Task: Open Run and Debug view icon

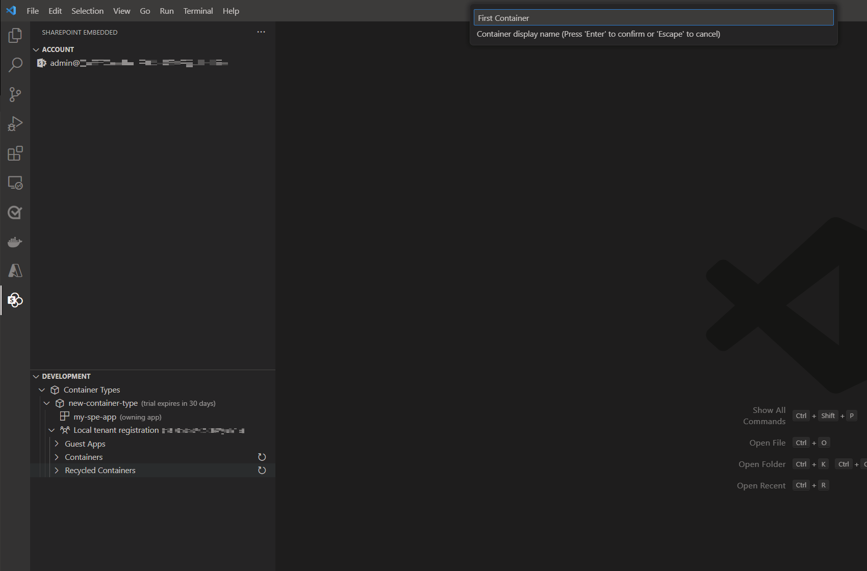Action: coord(15,124)
